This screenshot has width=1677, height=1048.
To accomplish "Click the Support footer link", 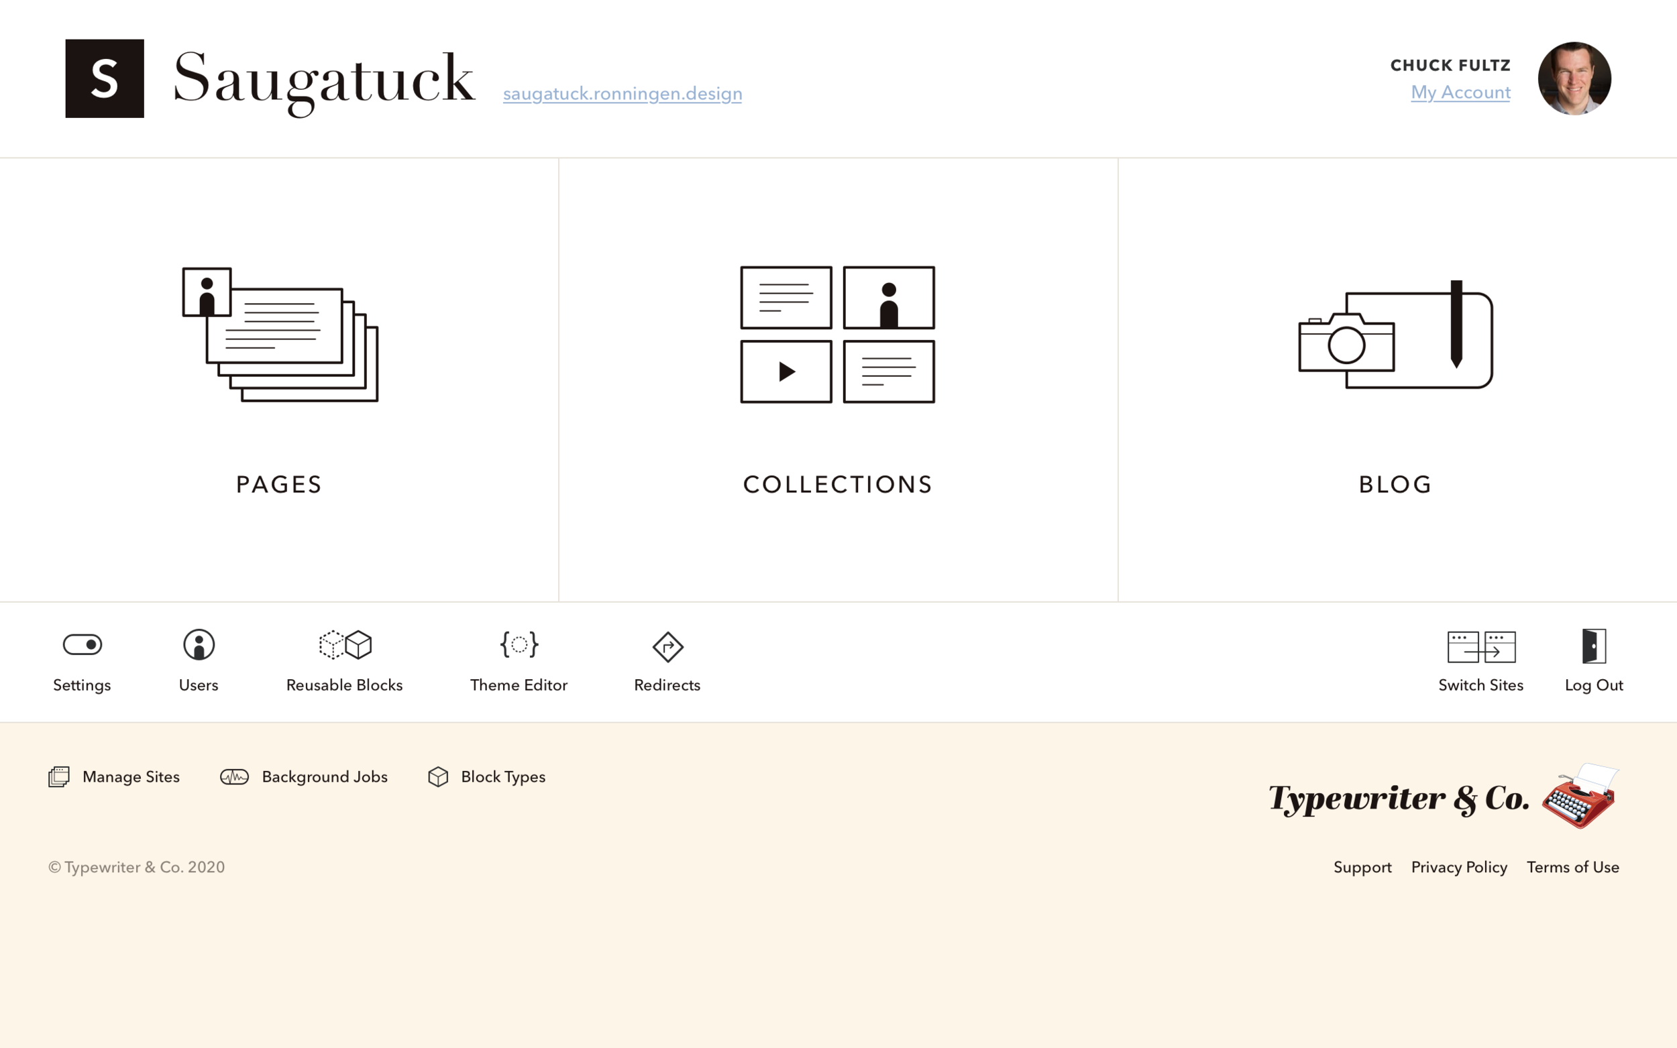I will [1362, 867].
